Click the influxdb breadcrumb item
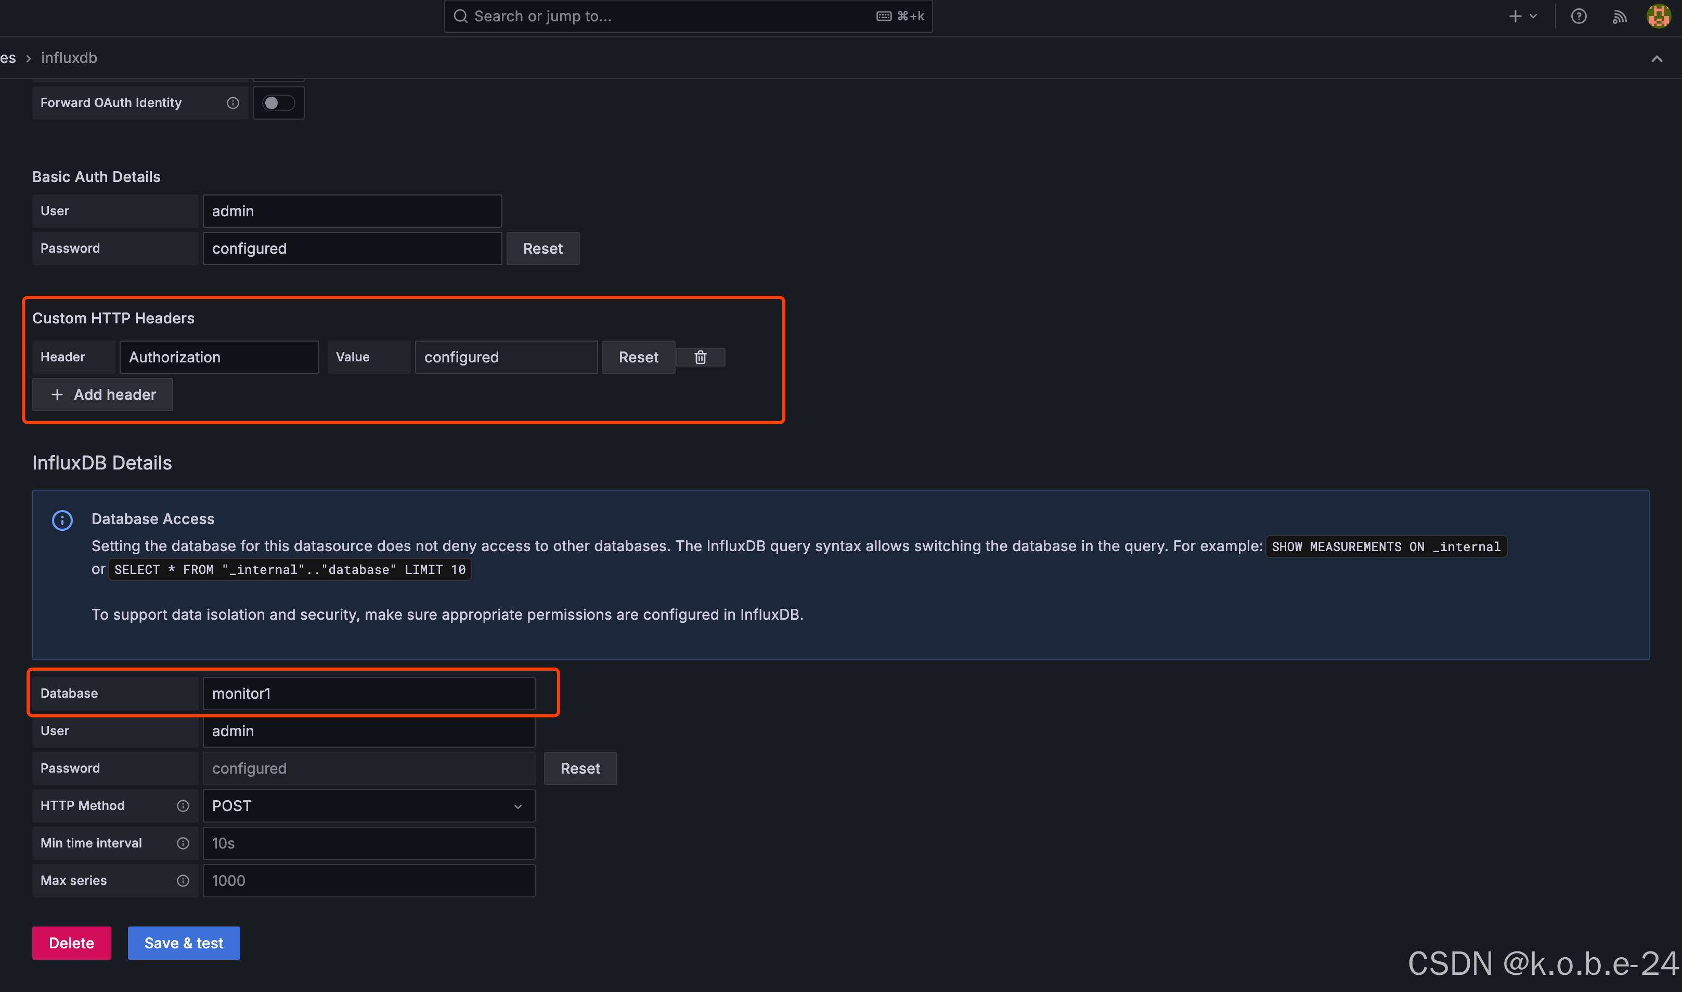Screen dimensions: 1682x992 coord(69,58)
